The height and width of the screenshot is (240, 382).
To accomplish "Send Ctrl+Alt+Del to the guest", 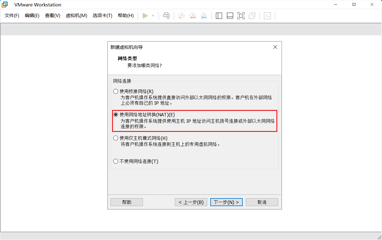I will pyautogui.click(x=166, y=16).
